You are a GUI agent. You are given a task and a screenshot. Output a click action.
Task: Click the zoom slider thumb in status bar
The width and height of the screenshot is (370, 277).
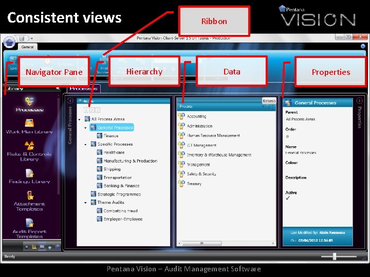(335, 256)
